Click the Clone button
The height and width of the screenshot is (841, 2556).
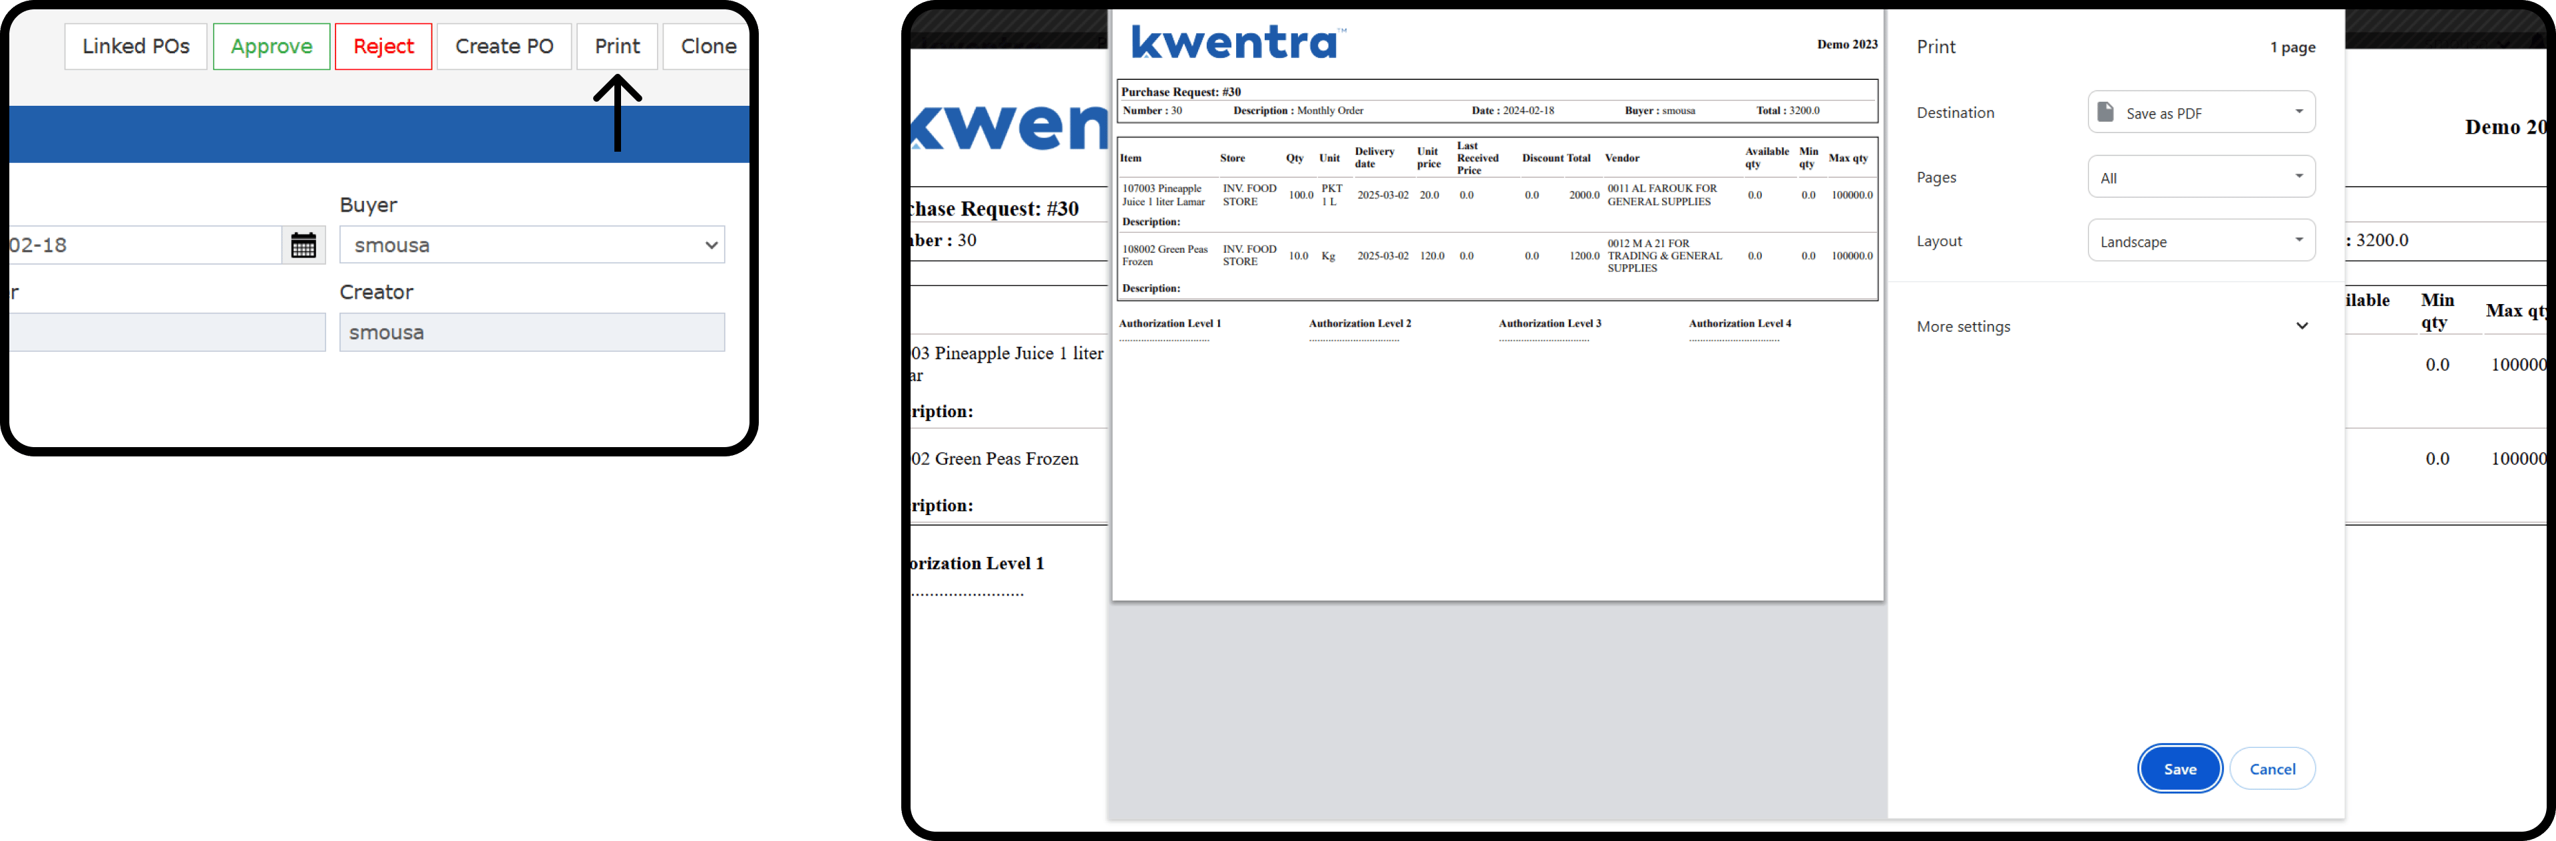click(708, 47)
